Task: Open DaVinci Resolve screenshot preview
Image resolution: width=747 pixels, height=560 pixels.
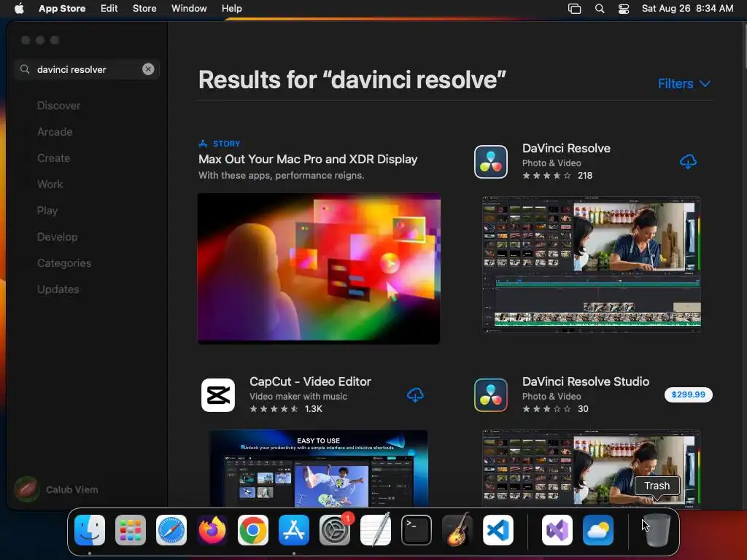Action: click(591, 264)
